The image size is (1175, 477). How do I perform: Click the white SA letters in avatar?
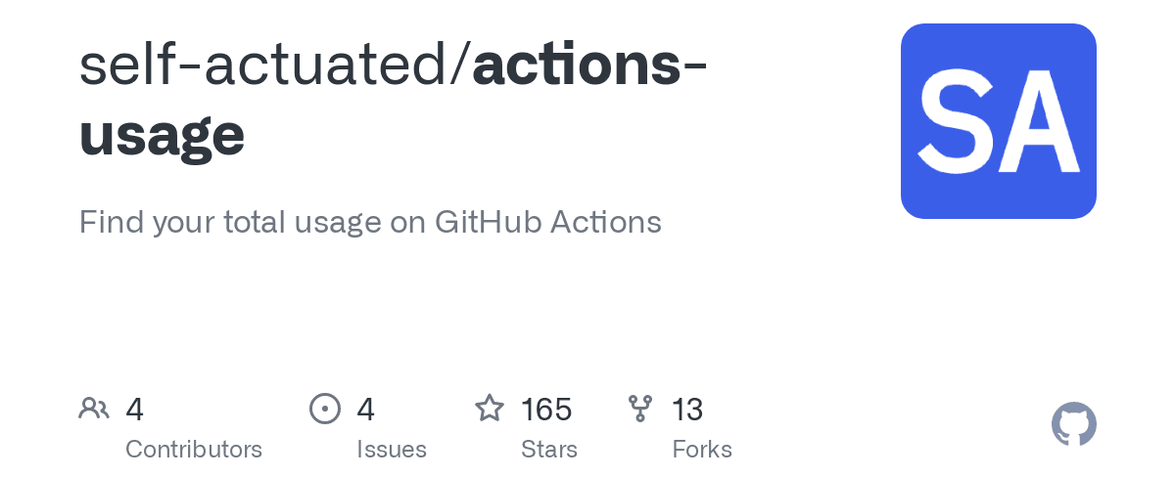click(x=998, y=123)
